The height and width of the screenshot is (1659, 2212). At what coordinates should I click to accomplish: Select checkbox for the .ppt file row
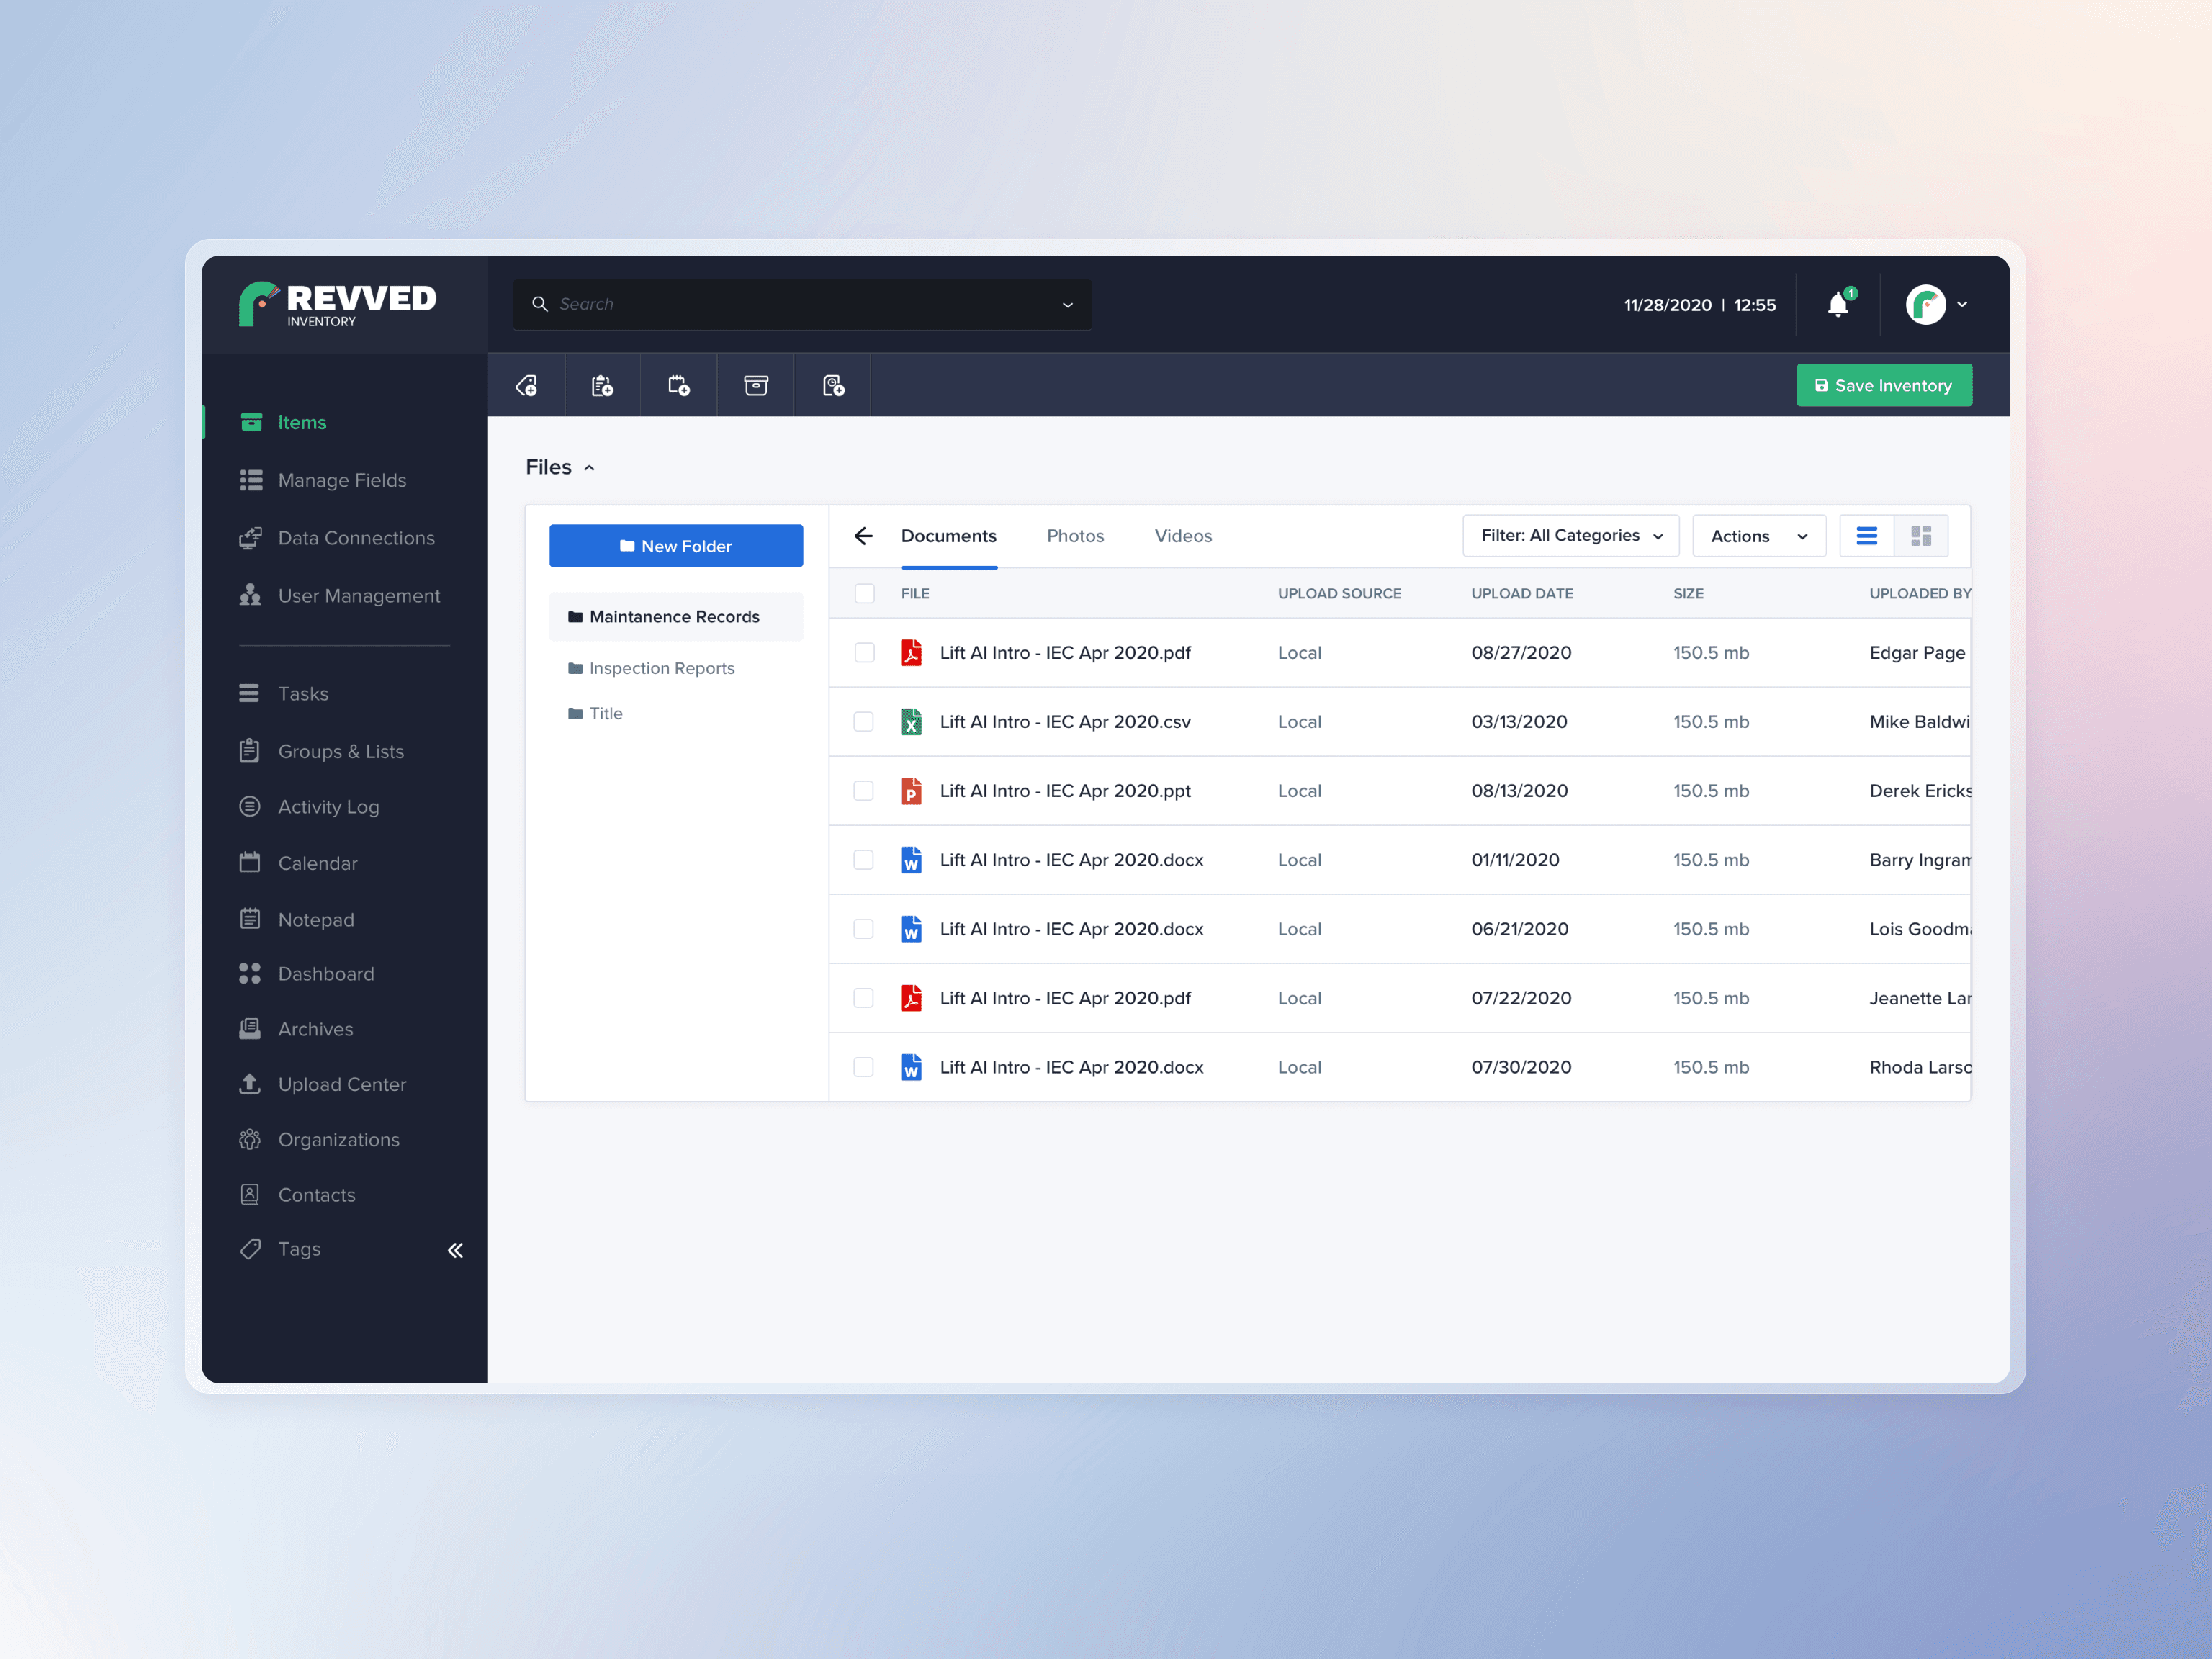864,791
